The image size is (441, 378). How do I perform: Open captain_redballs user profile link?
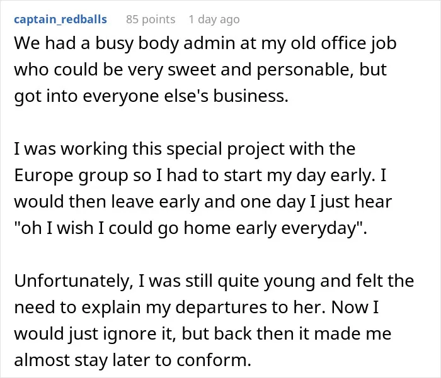coord(60,19)
